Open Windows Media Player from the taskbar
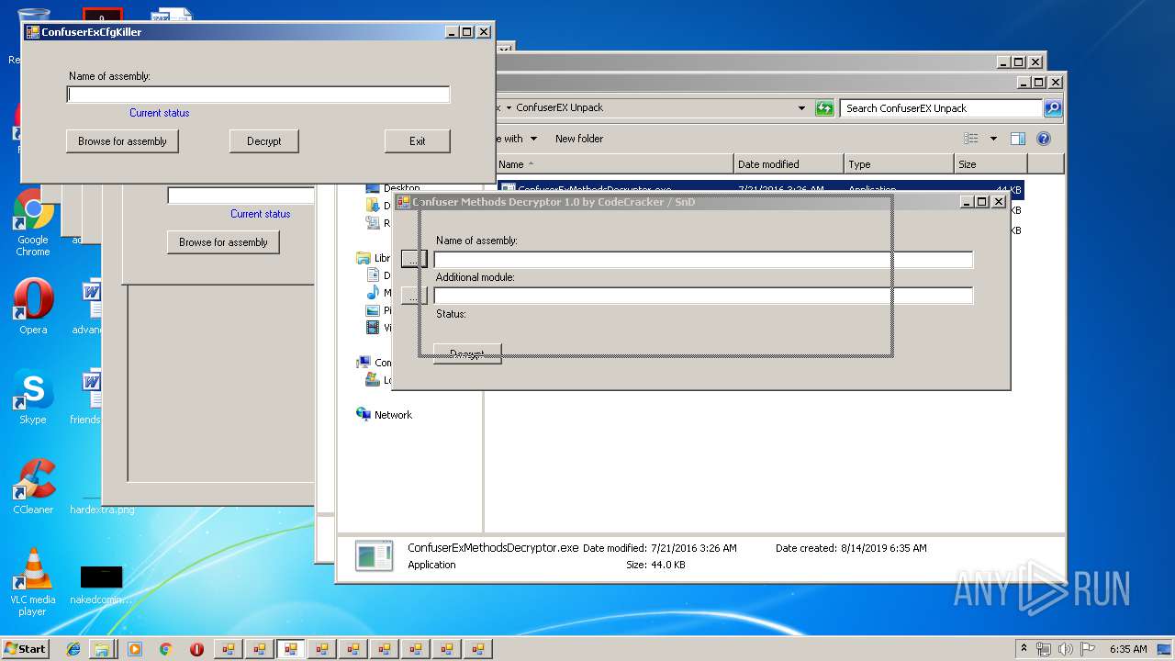Screen dimensions: 1175x661 [135, 648]
